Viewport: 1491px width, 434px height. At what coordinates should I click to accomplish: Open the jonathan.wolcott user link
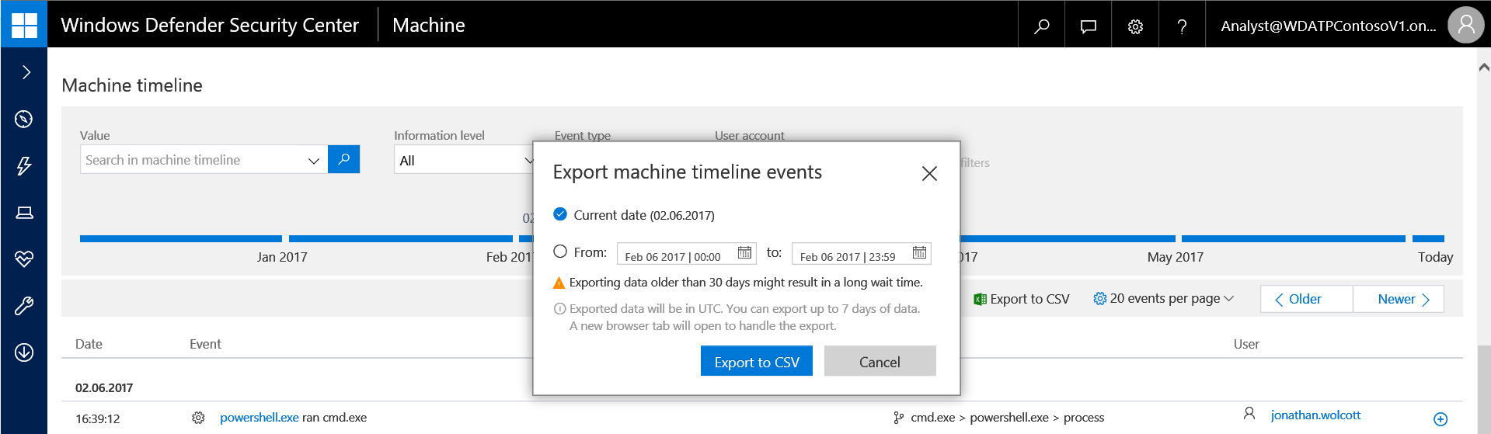pyautogui.click(x=1315, y=415)
